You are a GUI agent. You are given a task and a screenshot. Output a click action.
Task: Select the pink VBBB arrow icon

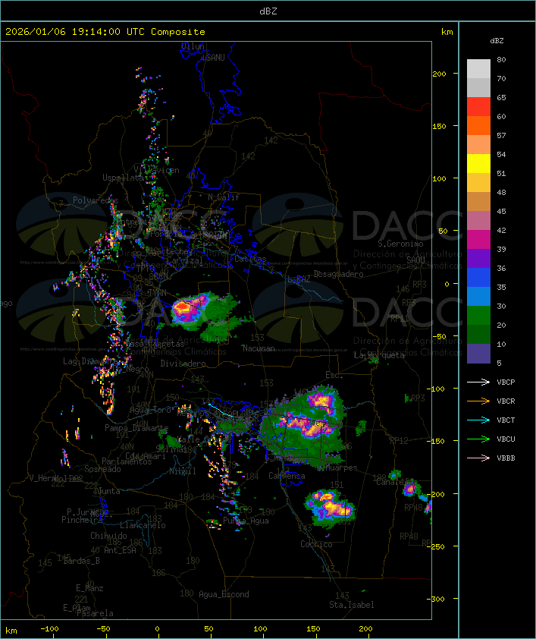[x=478, y=458]
